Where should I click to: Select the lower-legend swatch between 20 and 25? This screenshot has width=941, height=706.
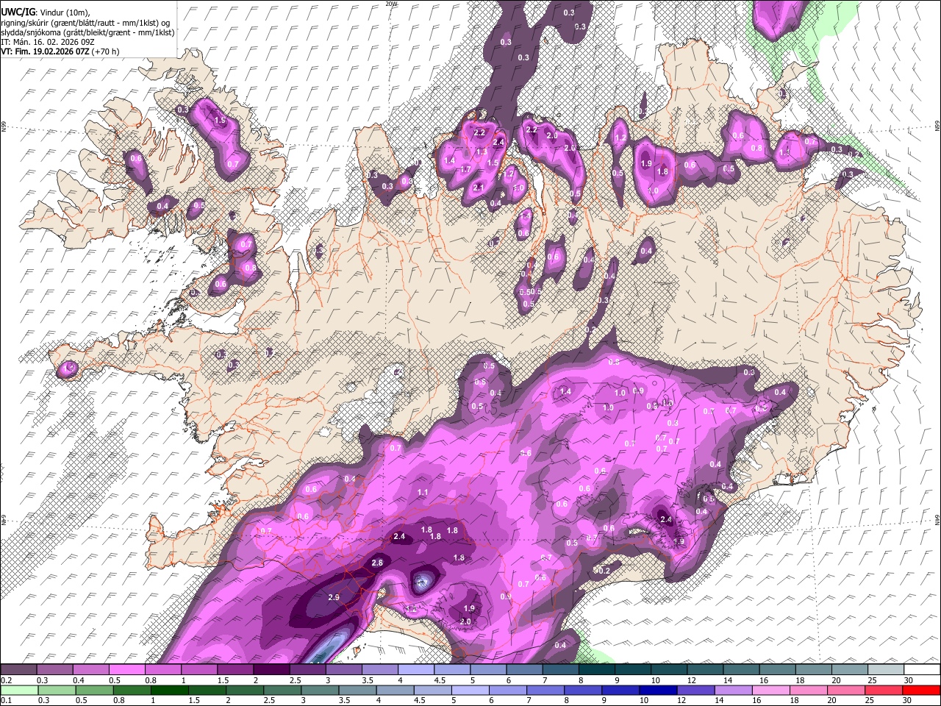tap(845, 690)
